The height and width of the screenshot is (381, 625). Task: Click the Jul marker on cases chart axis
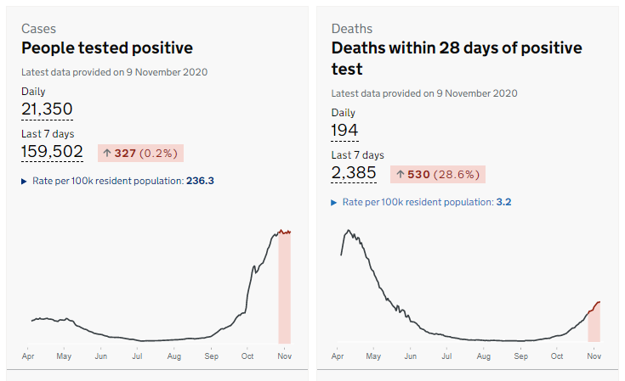pos(137,356)
